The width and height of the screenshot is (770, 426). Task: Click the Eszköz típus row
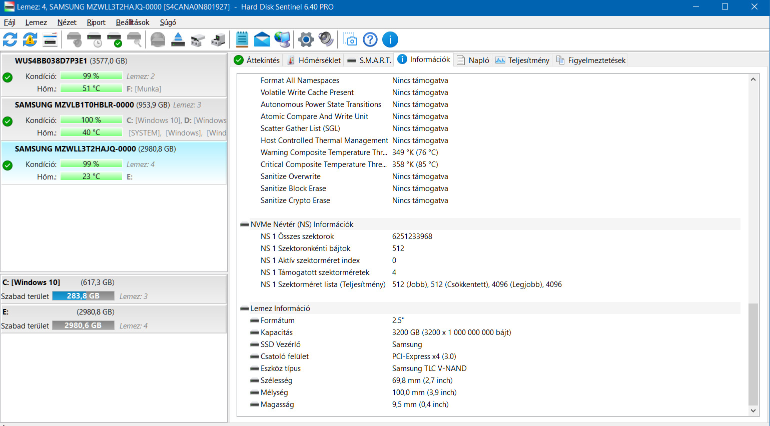(x=490, y=368)
